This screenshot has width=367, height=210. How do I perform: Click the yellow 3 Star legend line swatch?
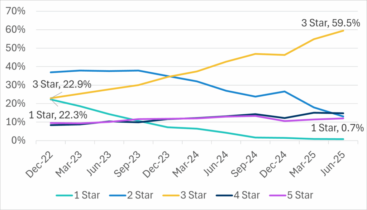click(x=173, y=195)
